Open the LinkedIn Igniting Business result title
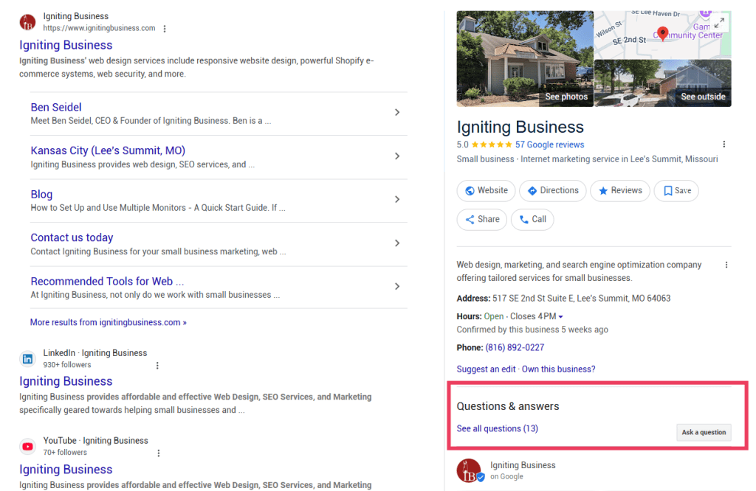The width and height of the screenshot is (756, 491). pos(66,381)
